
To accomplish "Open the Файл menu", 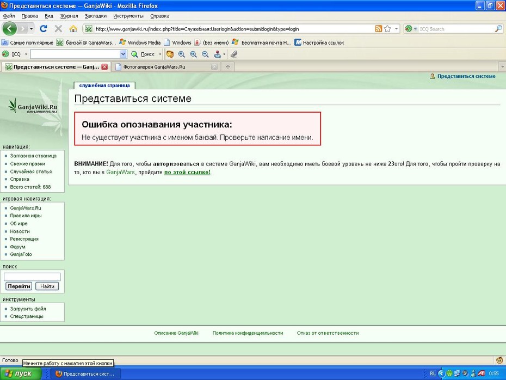I will click(9, 16).
